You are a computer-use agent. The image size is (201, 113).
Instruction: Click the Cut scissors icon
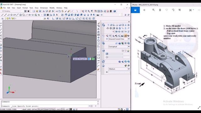click(57, 11)
